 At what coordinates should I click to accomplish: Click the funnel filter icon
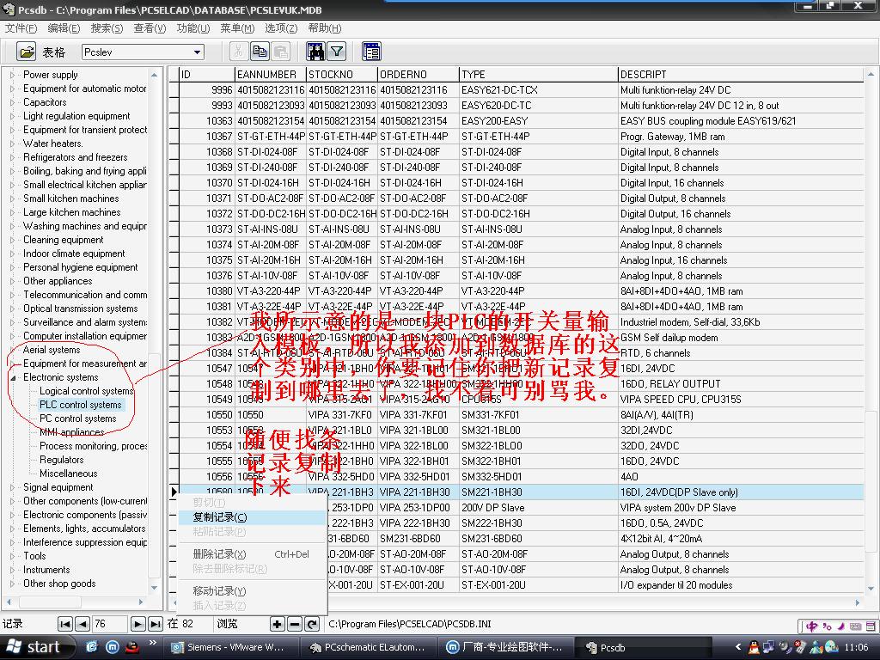coord(337,52)
